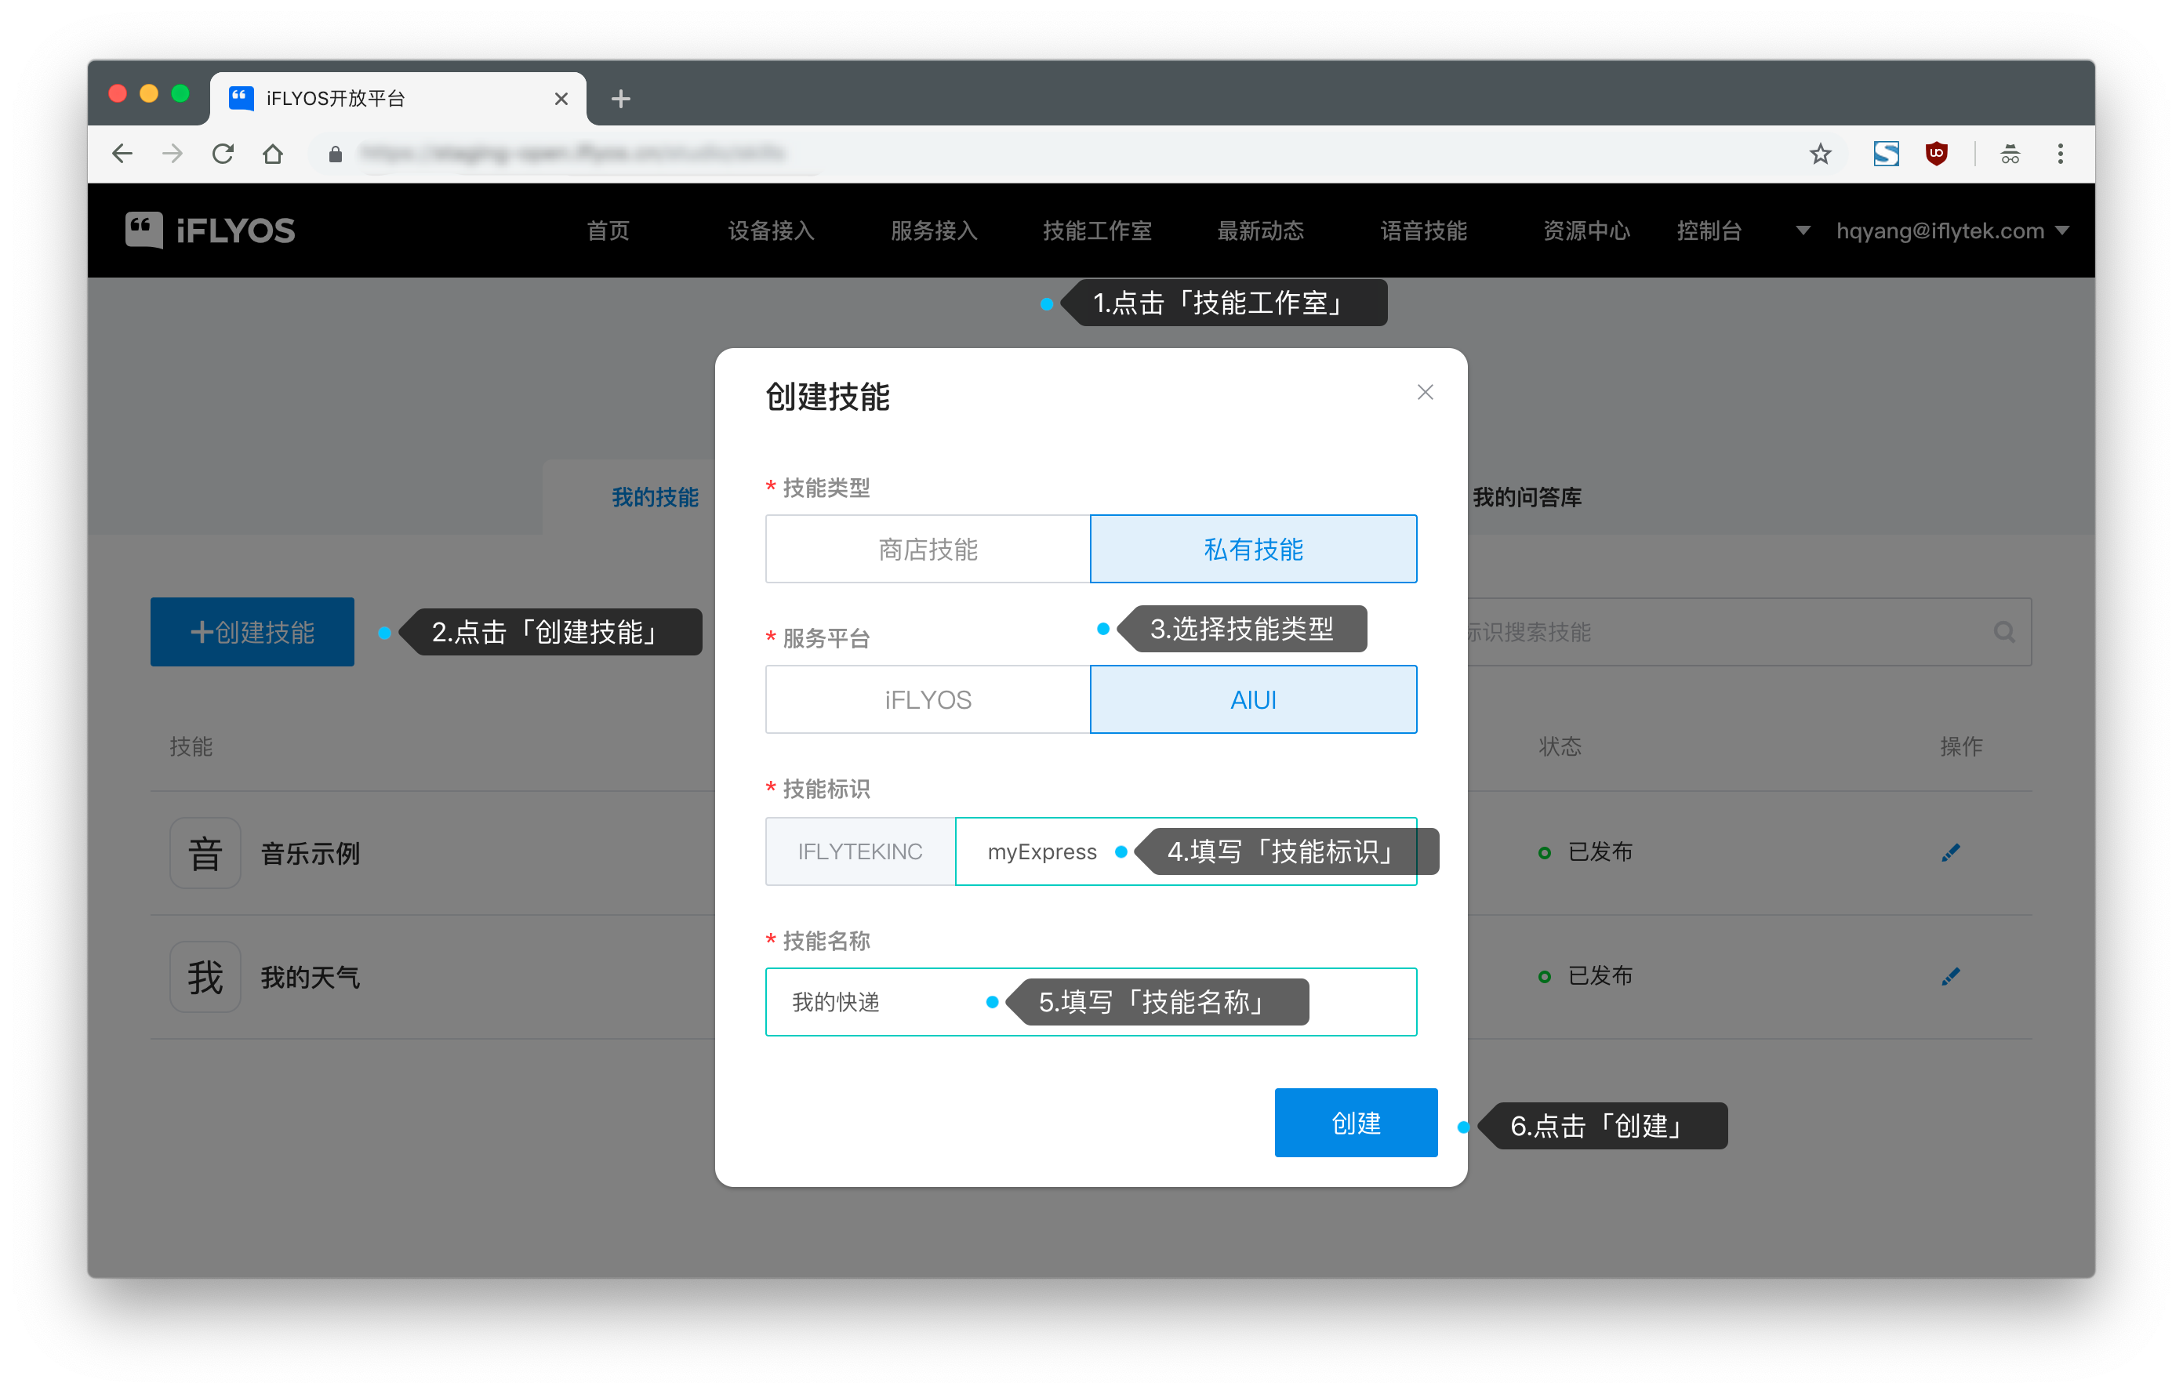Click the 状态 column header
The width and height of the screenshot is (2183, 1394).
(1560, 746)
